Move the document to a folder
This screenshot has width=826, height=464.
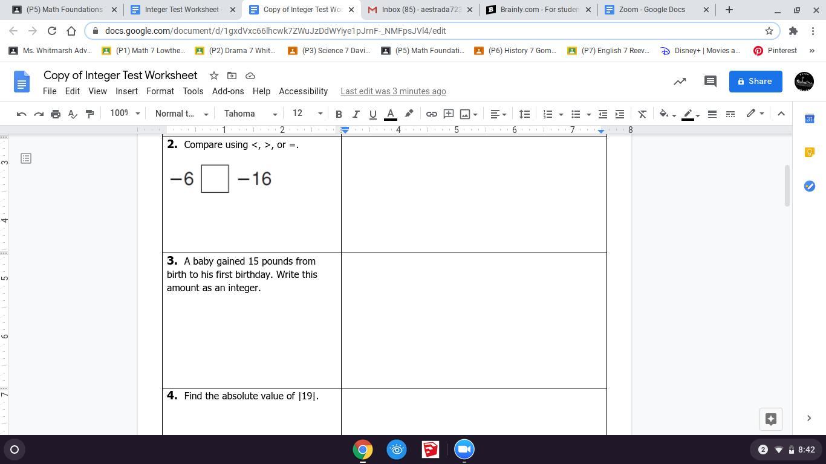pyautogui.click(x=232, y=76)
